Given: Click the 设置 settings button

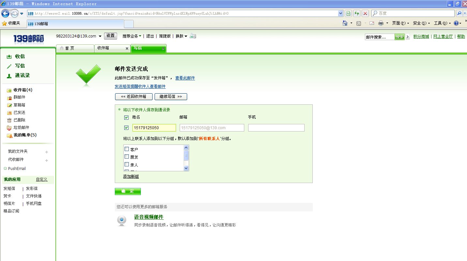Looking at the screenshot, I should (x=111, y=36).
